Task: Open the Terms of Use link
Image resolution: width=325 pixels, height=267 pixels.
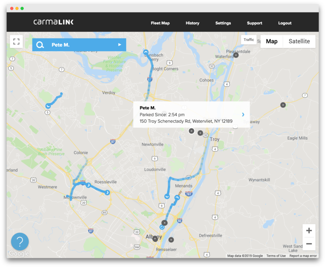Action: click(276, 255)
